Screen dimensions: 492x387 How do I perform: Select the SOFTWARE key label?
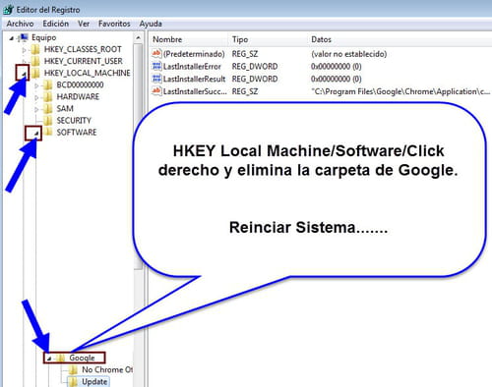tap(77, 133)
